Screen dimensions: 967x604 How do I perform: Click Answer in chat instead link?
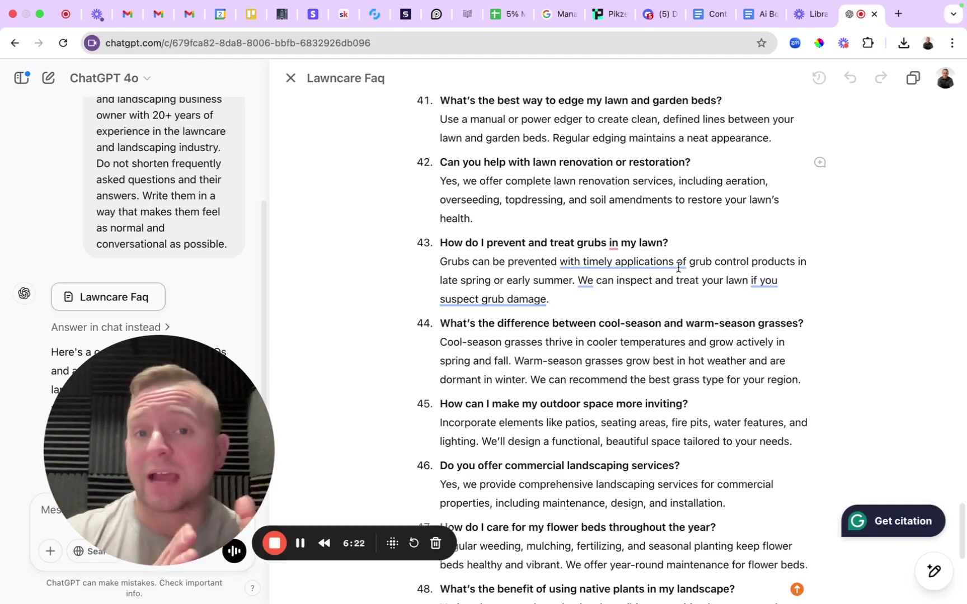(x=106, y=328)
